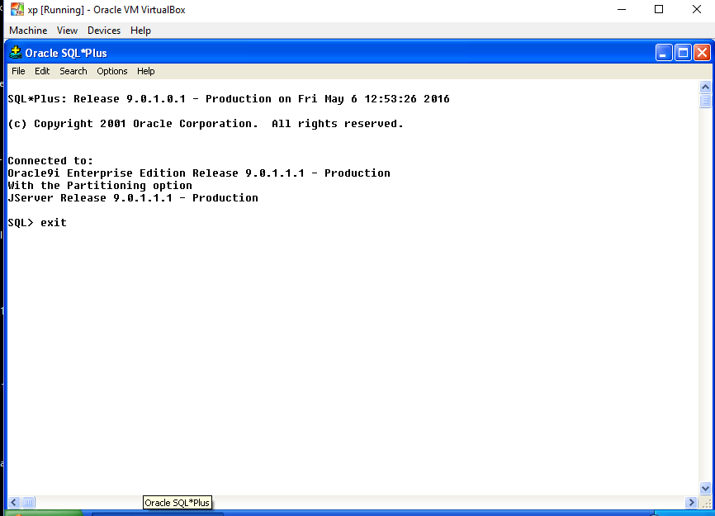Open the SQL*Plus Edit menu

pos(42,71)
